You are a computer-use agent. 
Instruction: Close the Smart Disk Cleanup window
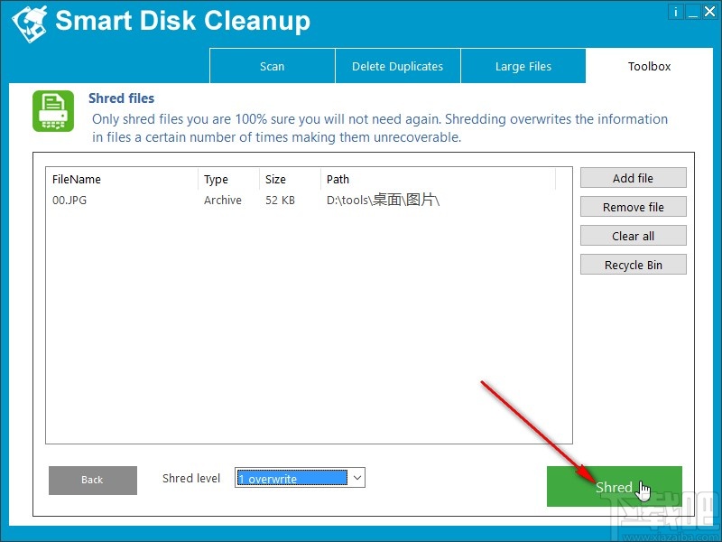(x=709, y=12)
